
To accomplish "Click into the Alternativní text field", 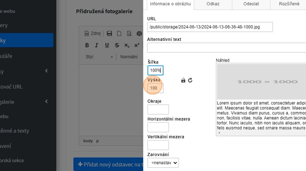I will pyautogui.click(x=226, y=48).
